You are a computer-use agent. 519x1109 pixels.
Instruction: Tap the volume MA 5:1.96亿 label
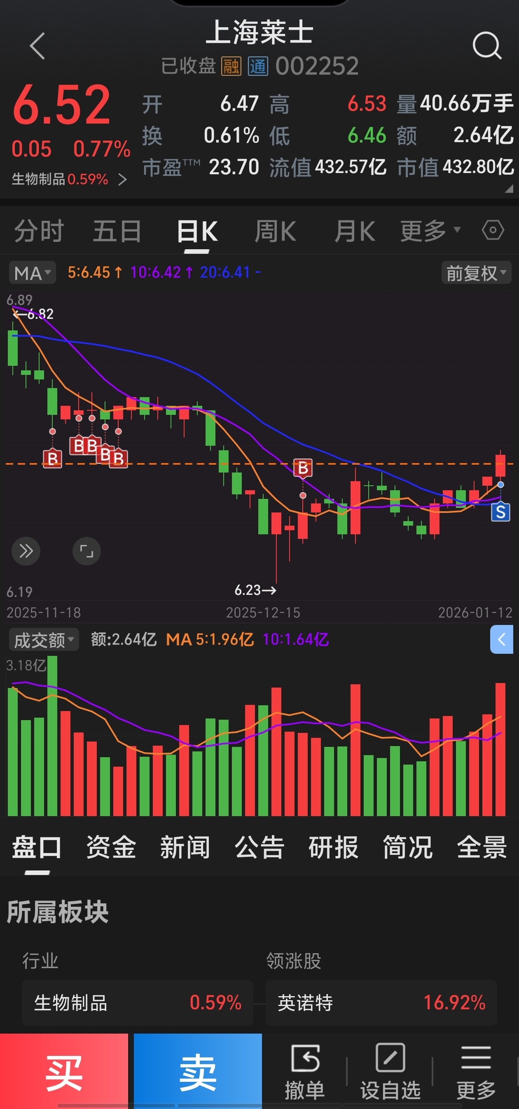(210, 640)
